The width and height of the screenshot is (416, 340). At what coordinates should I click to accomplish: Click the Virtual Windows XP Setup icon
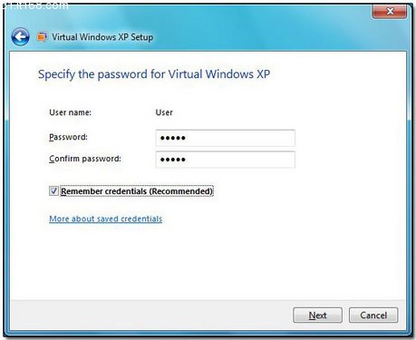pos(42,37)
